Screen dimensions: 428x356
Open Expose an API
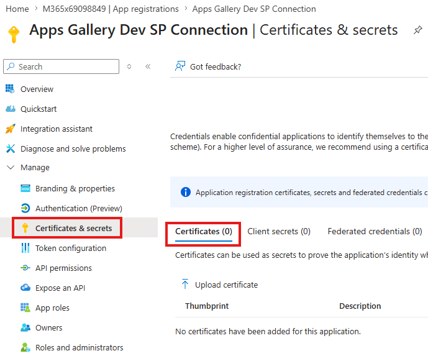click(60, 288)
